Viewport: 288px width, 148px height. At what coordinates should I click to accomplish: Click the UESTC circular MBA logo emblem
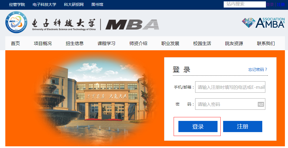pyautogui.click(x=16, y=22)
